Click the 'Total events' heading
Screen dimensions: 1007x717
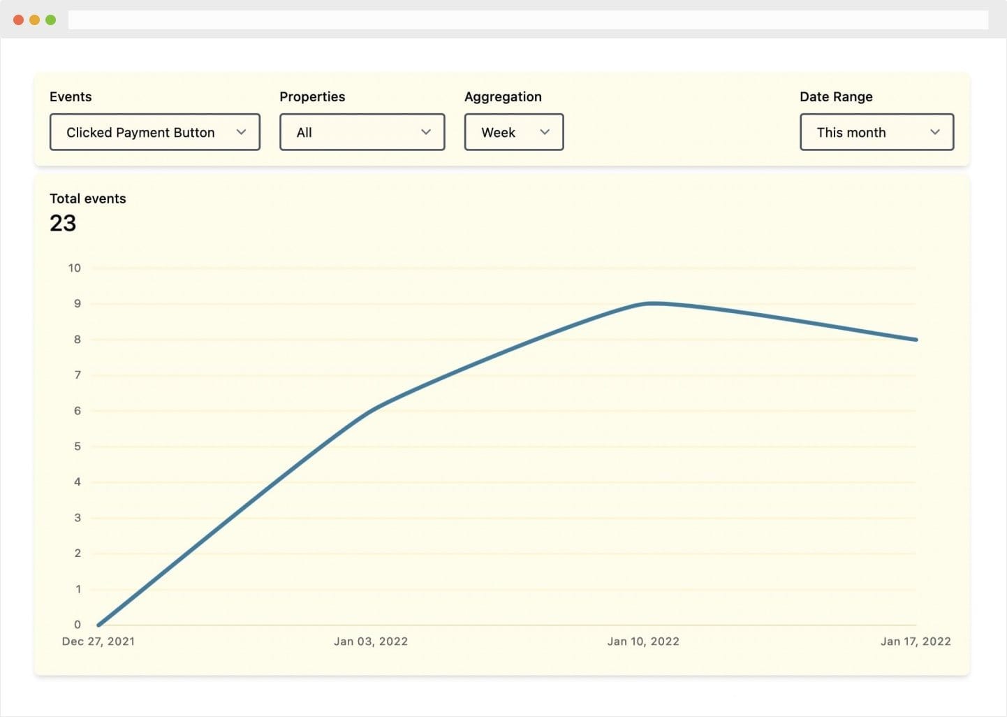(x=88, y=198)
